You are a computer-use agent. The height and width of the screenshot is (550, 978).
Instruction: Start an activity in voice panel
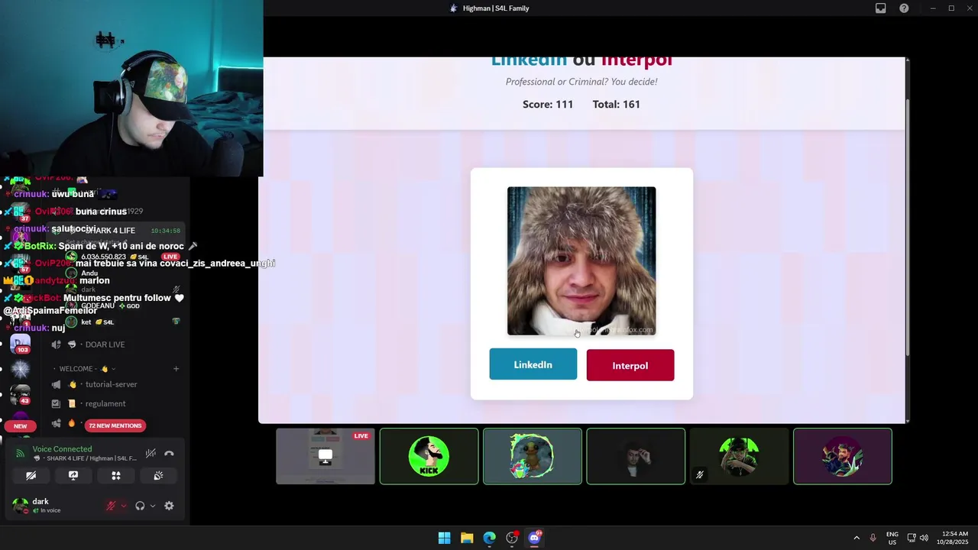point(116,475)
